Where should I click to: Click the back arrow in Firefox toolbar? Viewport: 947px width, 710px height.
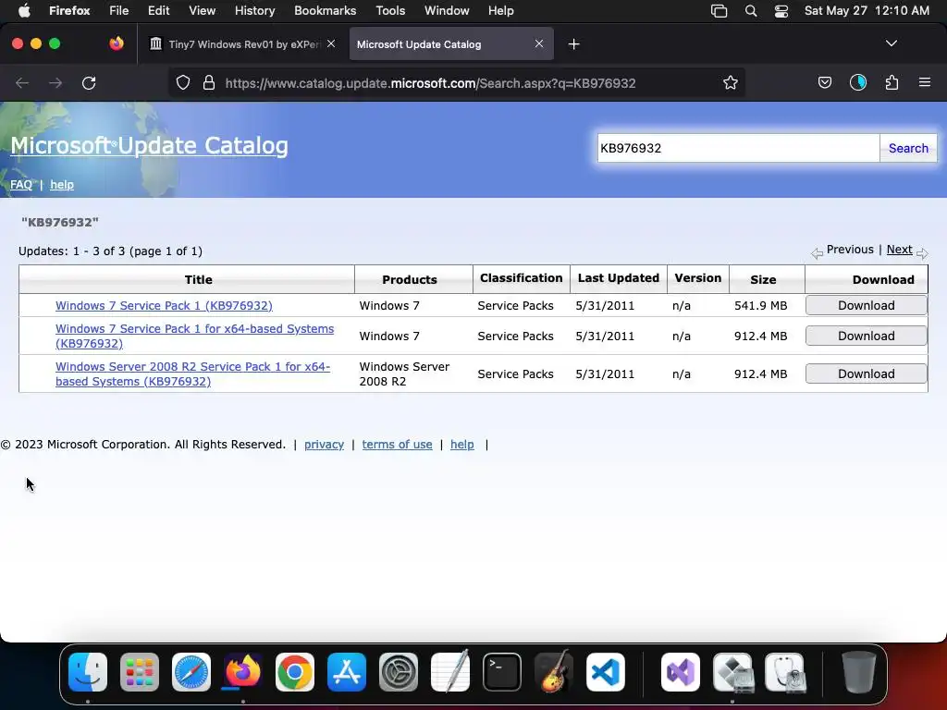click(22, 83)
